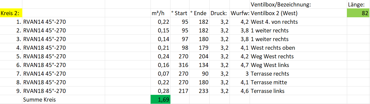Click row number '9.' cell

pos(11,91)
